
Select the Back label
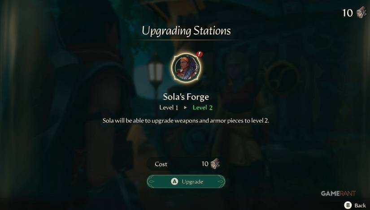tap(360, 206)
